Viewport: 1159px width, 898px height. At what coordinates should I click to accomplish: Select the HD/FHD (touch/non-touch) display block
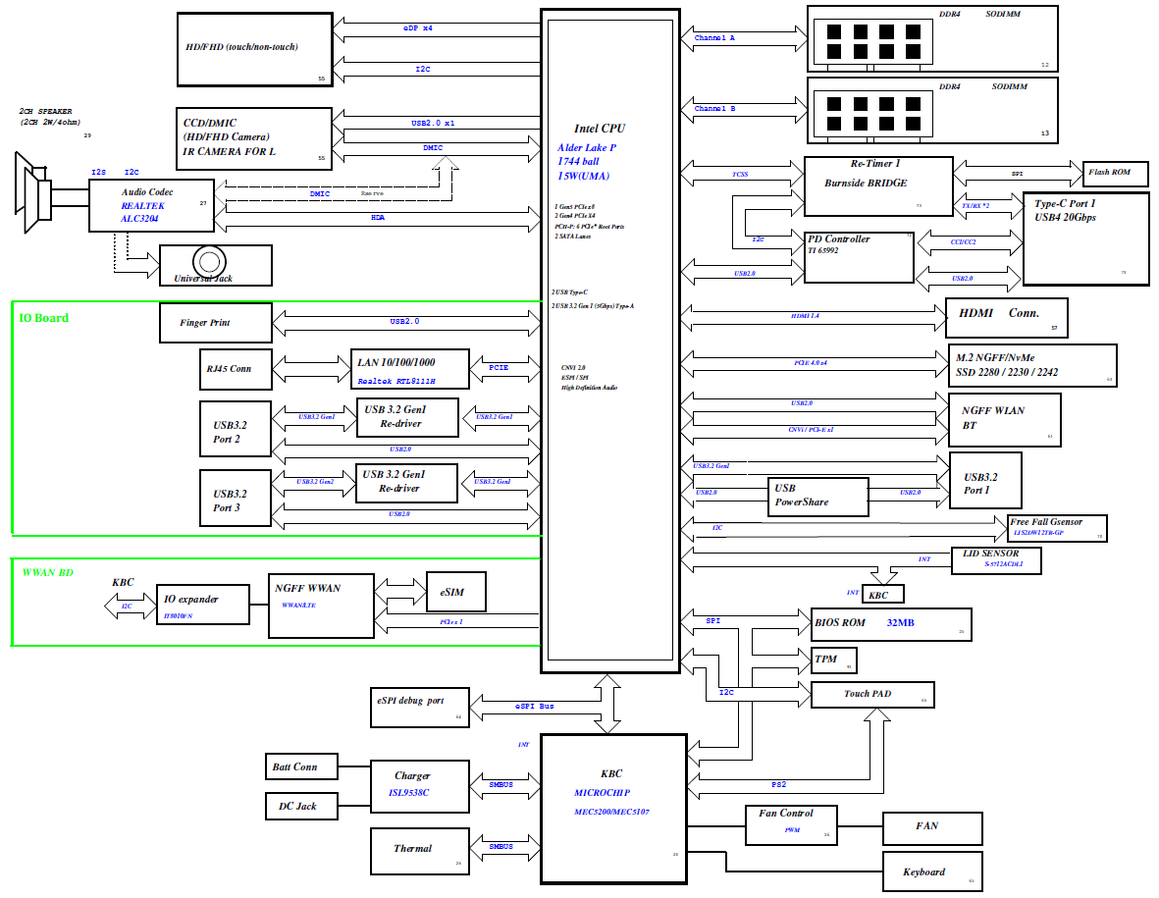click(x=255, y=49)
